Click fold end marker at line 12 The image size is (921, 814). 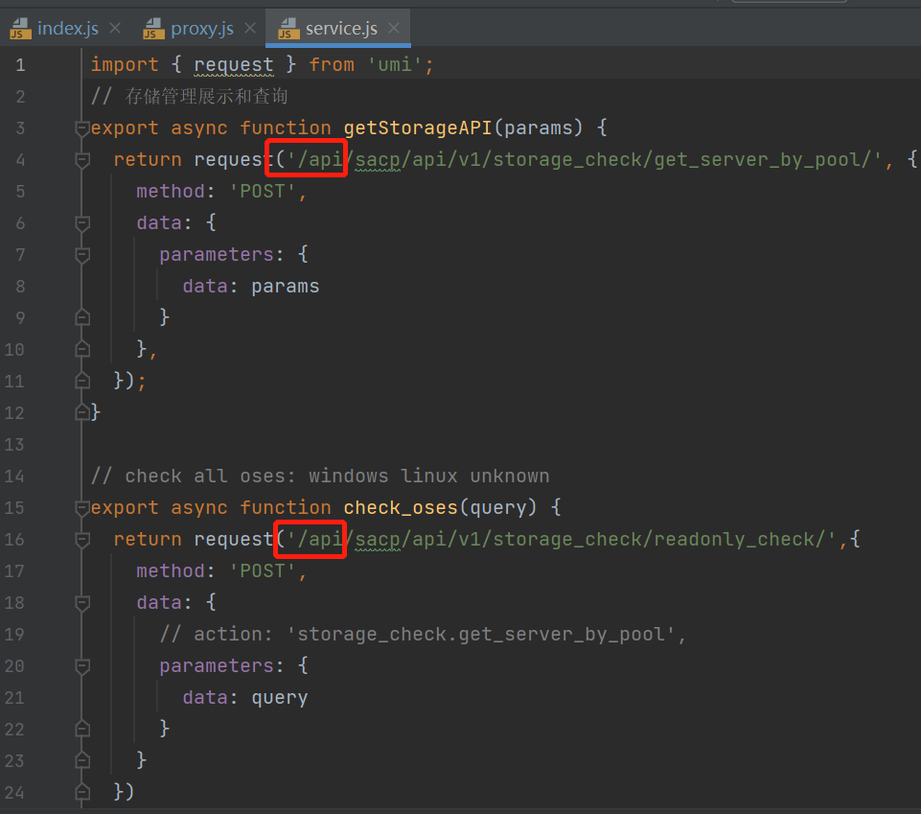click(x=82, y=412)
